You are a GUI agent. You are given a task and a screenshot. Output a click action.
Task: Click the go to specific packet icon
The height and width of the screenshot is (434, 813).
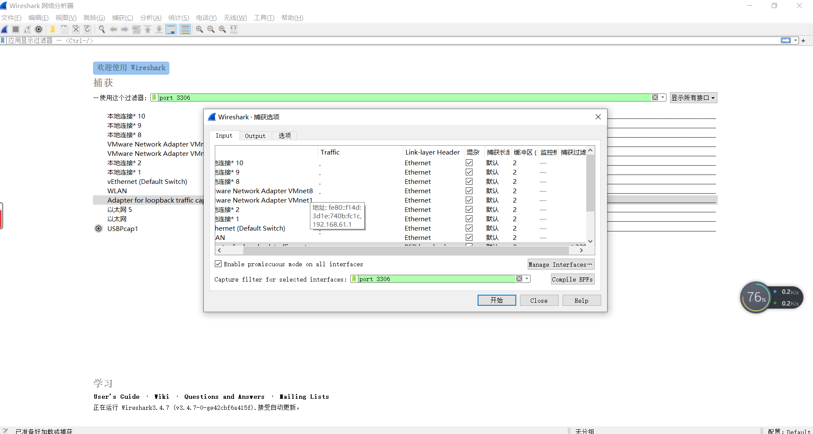[136, 29]
